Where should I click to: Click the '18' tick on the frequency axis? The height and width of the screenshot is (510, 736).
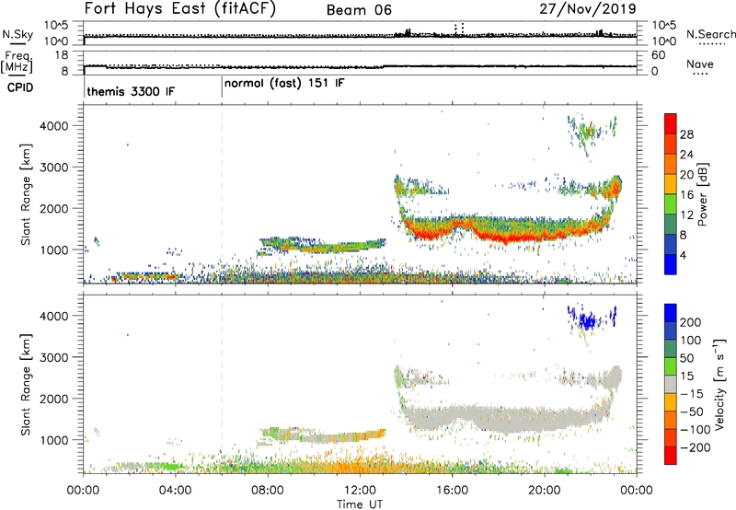click(x=62, y=55)
